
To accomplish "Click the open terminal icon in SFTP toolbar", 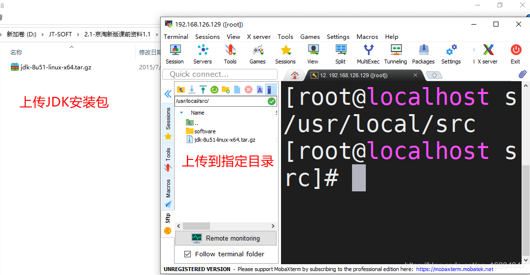I will (270, 90).
